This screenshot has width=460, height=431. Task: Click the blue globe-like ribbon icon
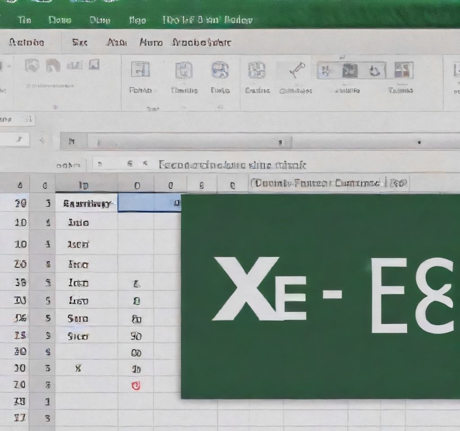tap(220, 70)
